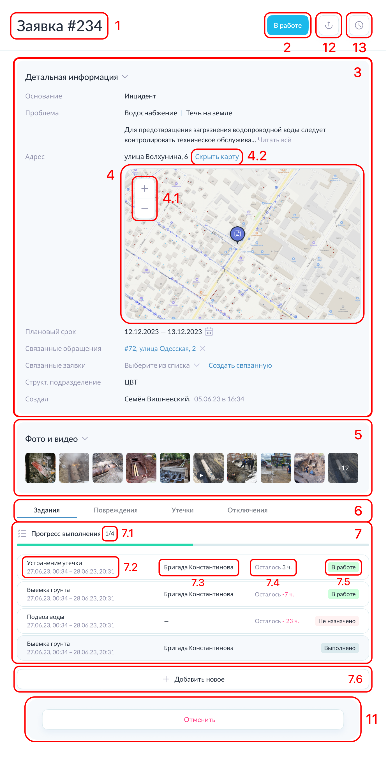Image resolution: width=386 pixels, height=775 pixels.
Task: Open the +12 more photos thumbnail
Action: [x=343, y=468]
